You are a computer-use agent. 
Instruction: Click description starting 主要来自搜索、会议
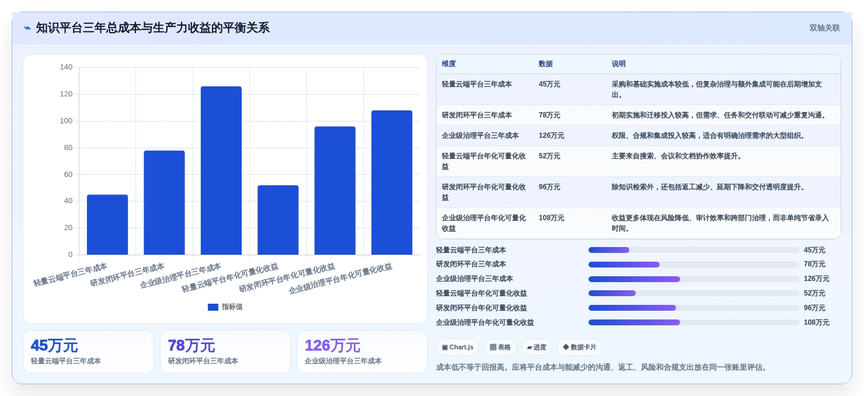point(677,156)
